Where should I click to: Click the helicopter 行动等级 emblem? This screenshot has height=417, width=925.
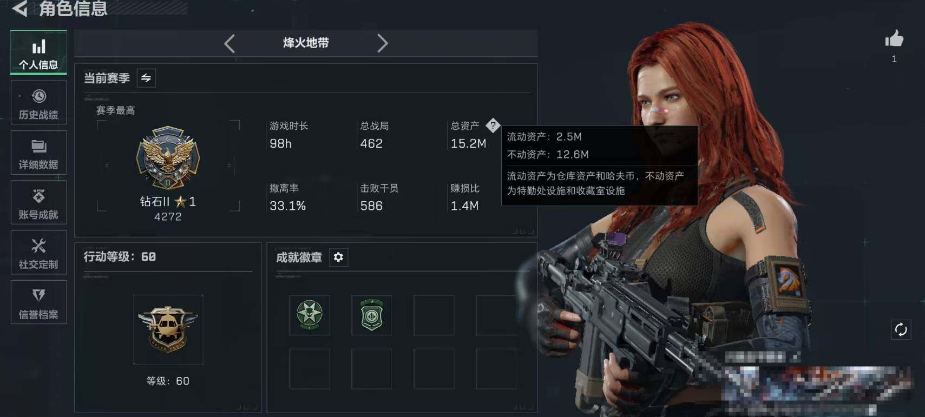click(x=168, y=329)
